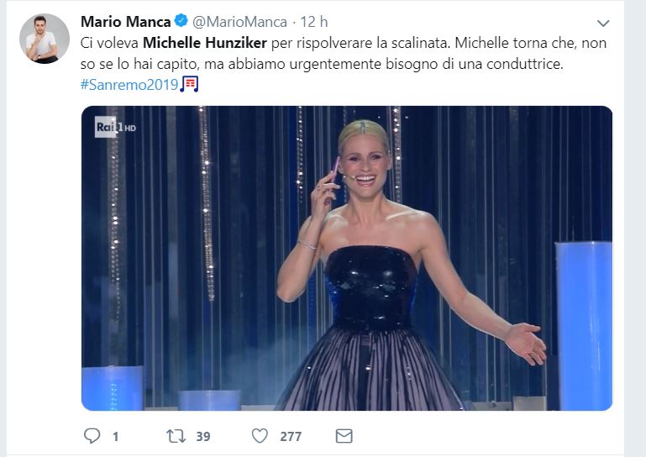Click the reply count '1'
646x457 pixels.
[x=115, y=436]
